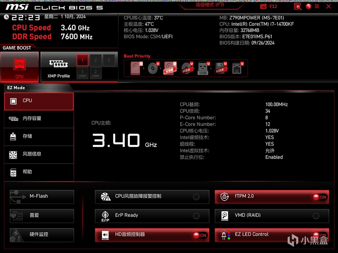This screenshot has width=338, height=253.
Task: Open the BIOS search icon
Action: coord(298,6)
